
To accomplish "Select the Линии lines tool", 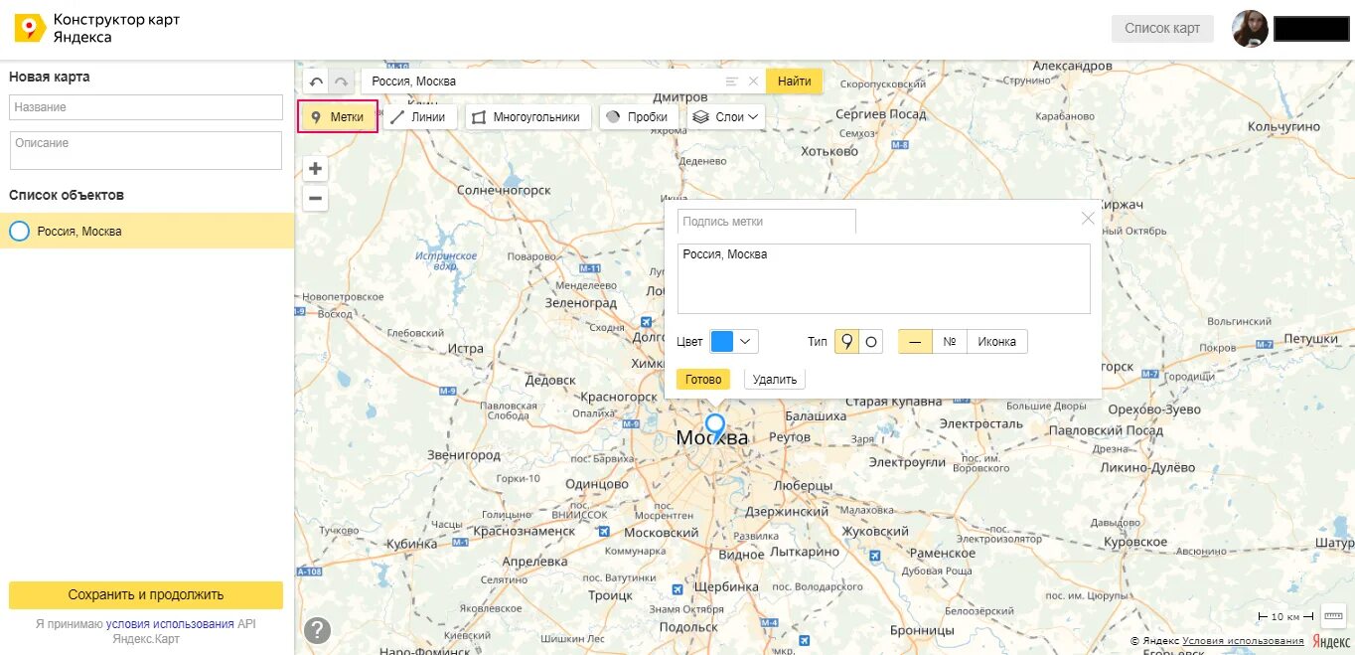I will pyautogui.click(x=418, y=117).
